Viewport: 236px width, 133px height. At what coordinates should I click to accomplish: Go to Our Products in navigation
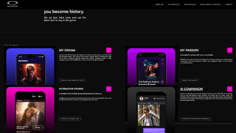(x=173, y=4)
